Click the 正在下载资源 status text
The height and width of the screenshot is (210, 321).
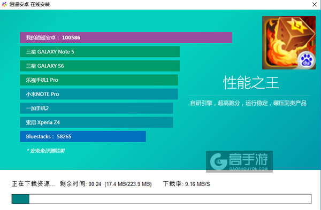(x=33, y=184)
